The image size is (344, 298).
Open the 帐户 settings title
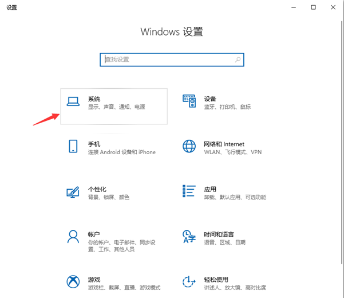point(94,234)
